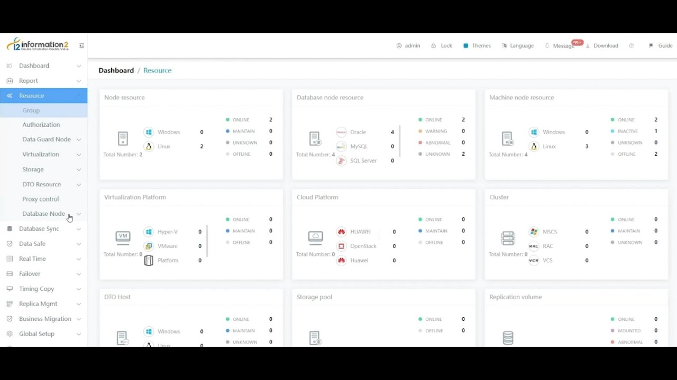Open the Proxy control submenu item

pyautogui.click(x=41, y=199)
